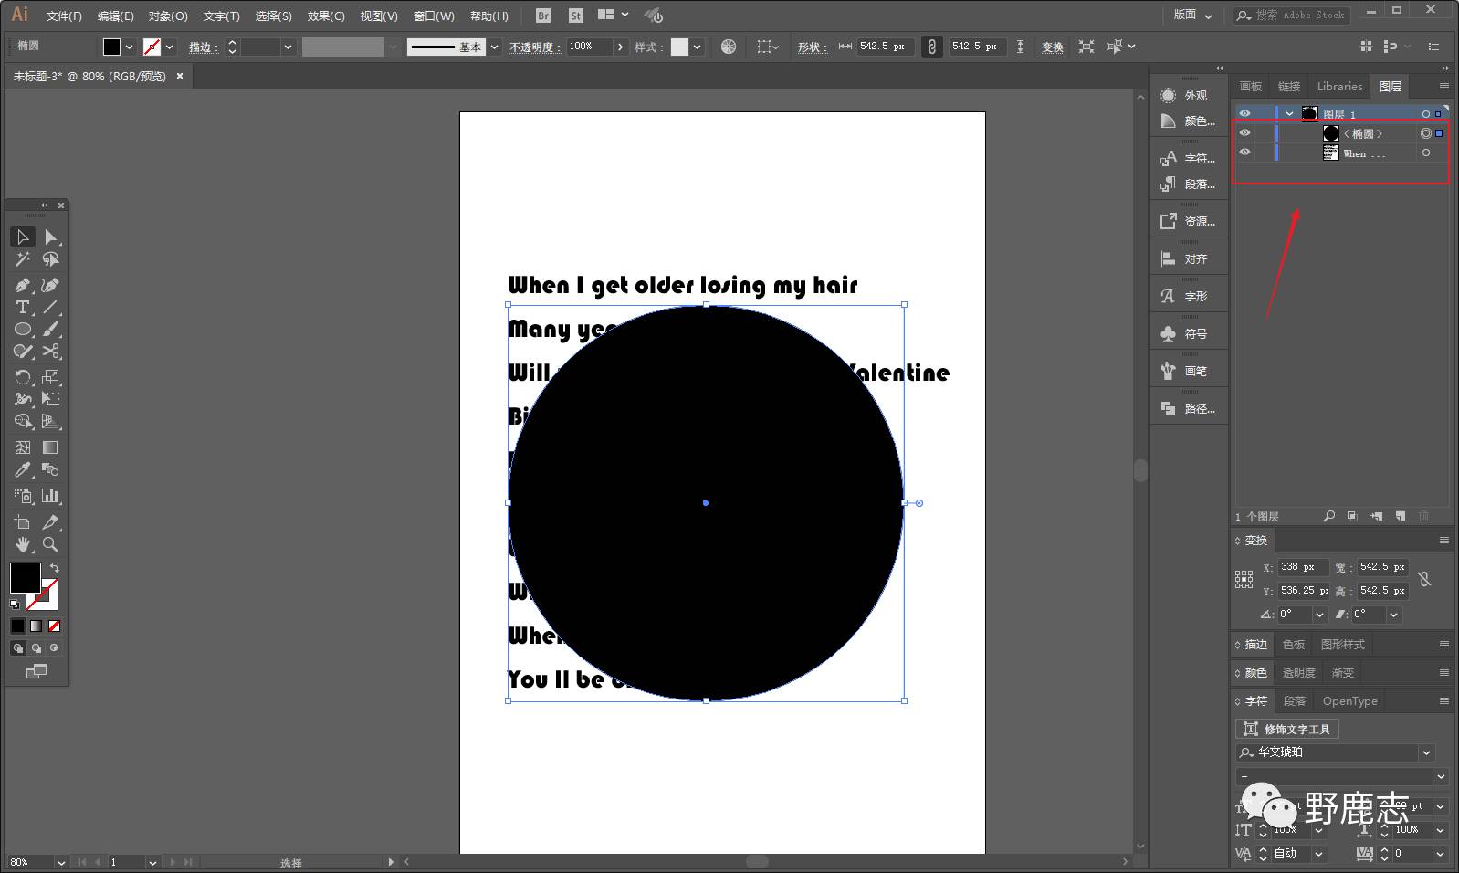Toggle visibility of the When text sublayer
This screenshot has height=873, width=1459.
pos(1244,153)
